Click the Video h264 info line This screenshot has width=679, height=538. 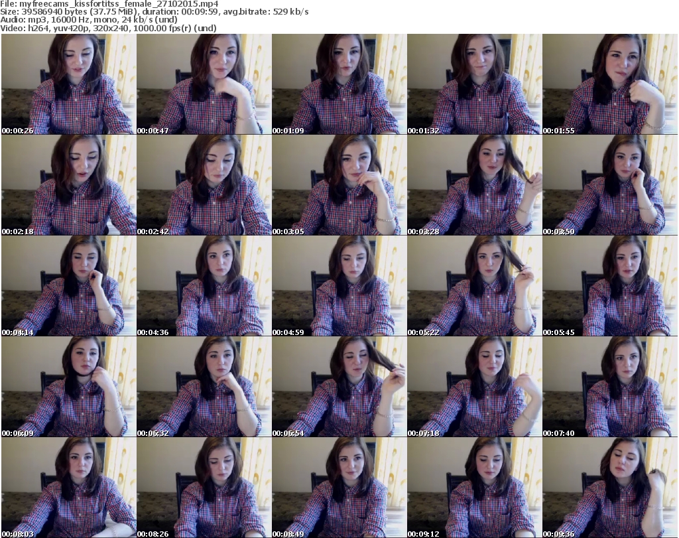tap(108, 28)
